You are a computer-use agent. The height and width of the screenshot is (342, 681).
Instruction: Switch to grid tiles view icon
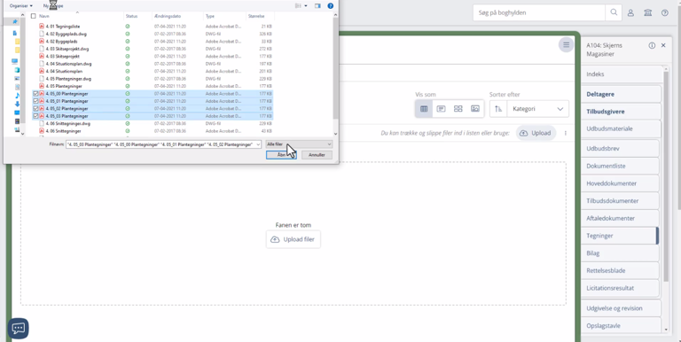pos(458,109)
